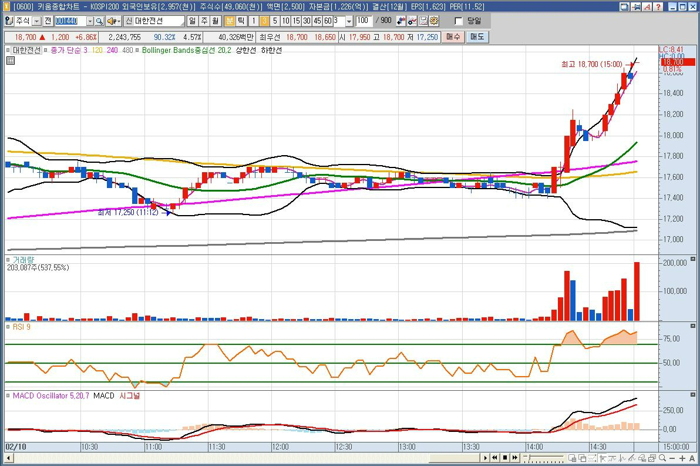Click the window duplicate icon in title bar
Screen dimensions: 700x466
[625, 6]
